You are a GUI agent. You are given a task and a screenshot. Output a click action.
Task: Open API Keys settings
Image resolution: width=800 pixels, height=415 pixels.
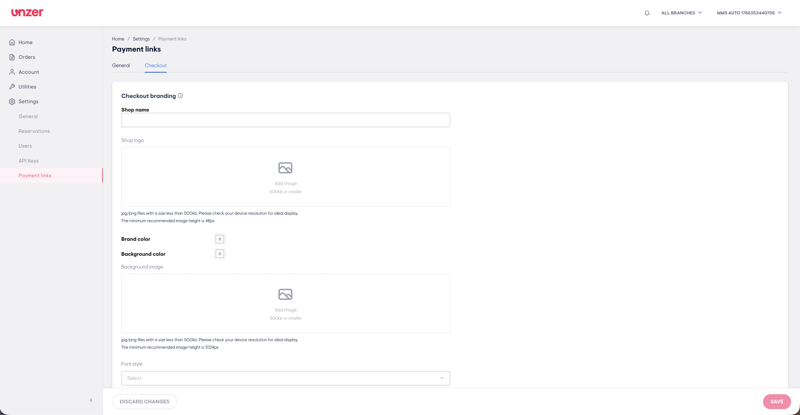pos(29,161)
